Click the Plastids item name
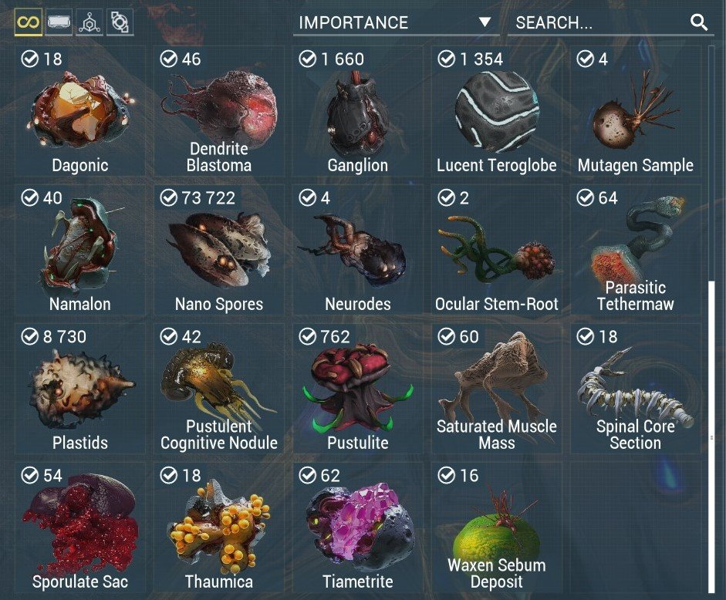 80,443
